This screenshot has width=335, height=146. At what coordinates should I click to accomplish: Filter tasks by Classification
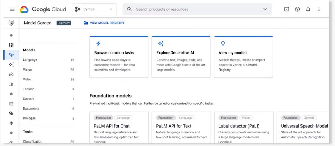pos(49,141)
